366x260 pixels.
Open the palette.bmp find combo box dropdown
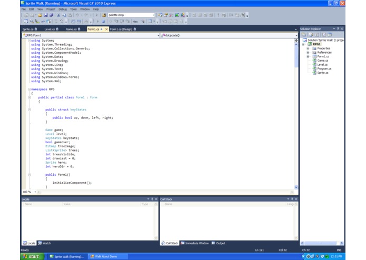pos(153,15)
